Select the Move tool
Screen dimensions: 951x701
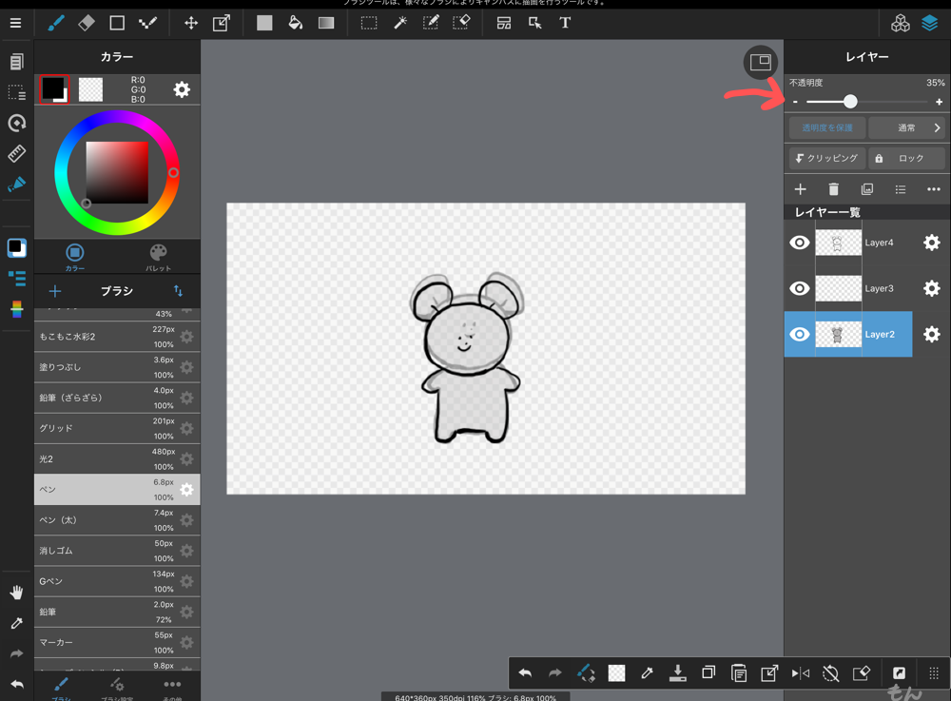(191, 23)
